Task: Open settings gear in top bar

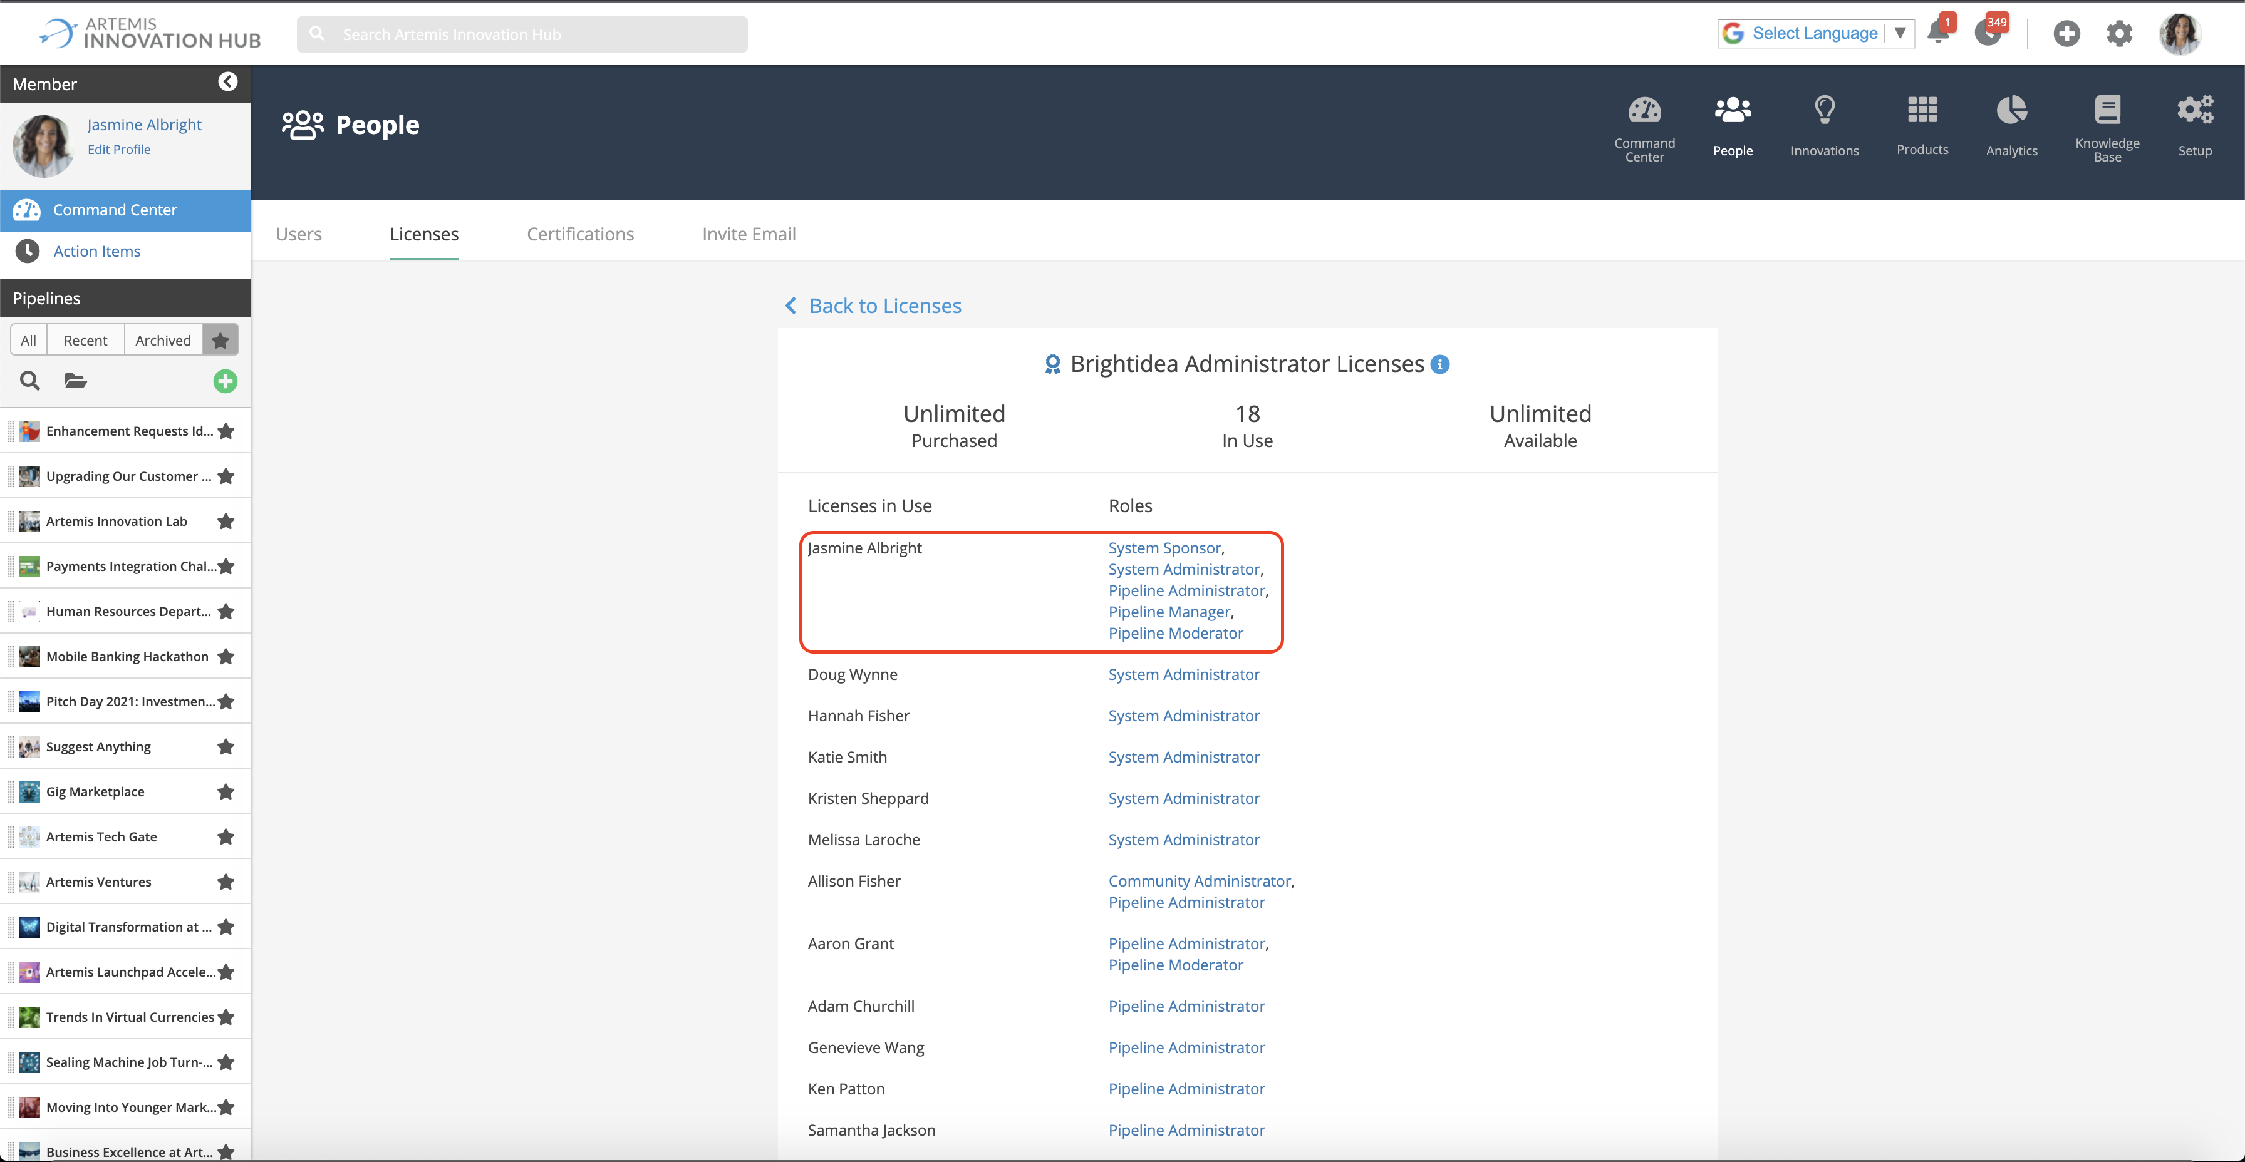Action: (2120, 34)
